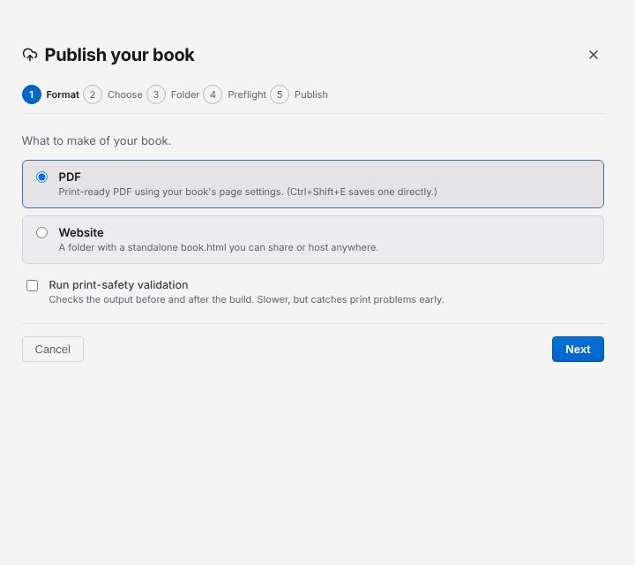Go to step 4 Preflight

click(235, 94)
